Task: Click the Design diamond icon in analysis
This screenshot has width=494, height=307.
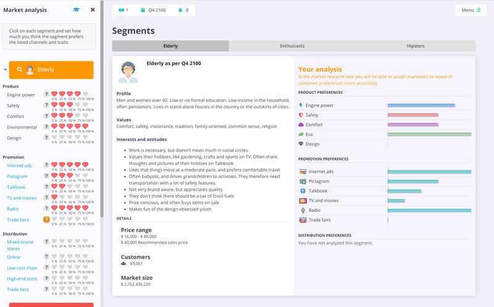Action: coord(301,144)
